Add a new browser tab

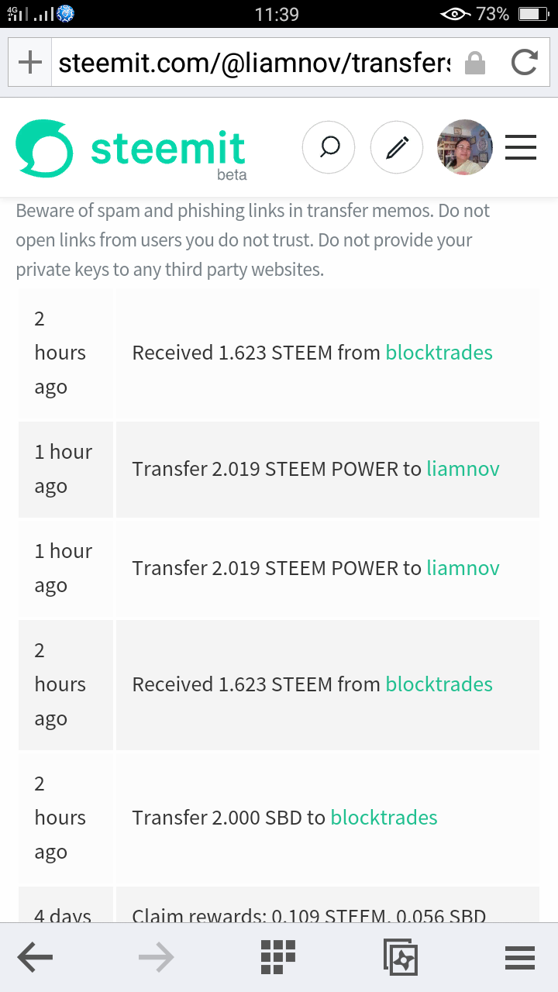coord(29,63)
